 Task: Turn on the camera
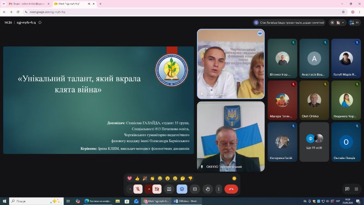coord(157,189)
